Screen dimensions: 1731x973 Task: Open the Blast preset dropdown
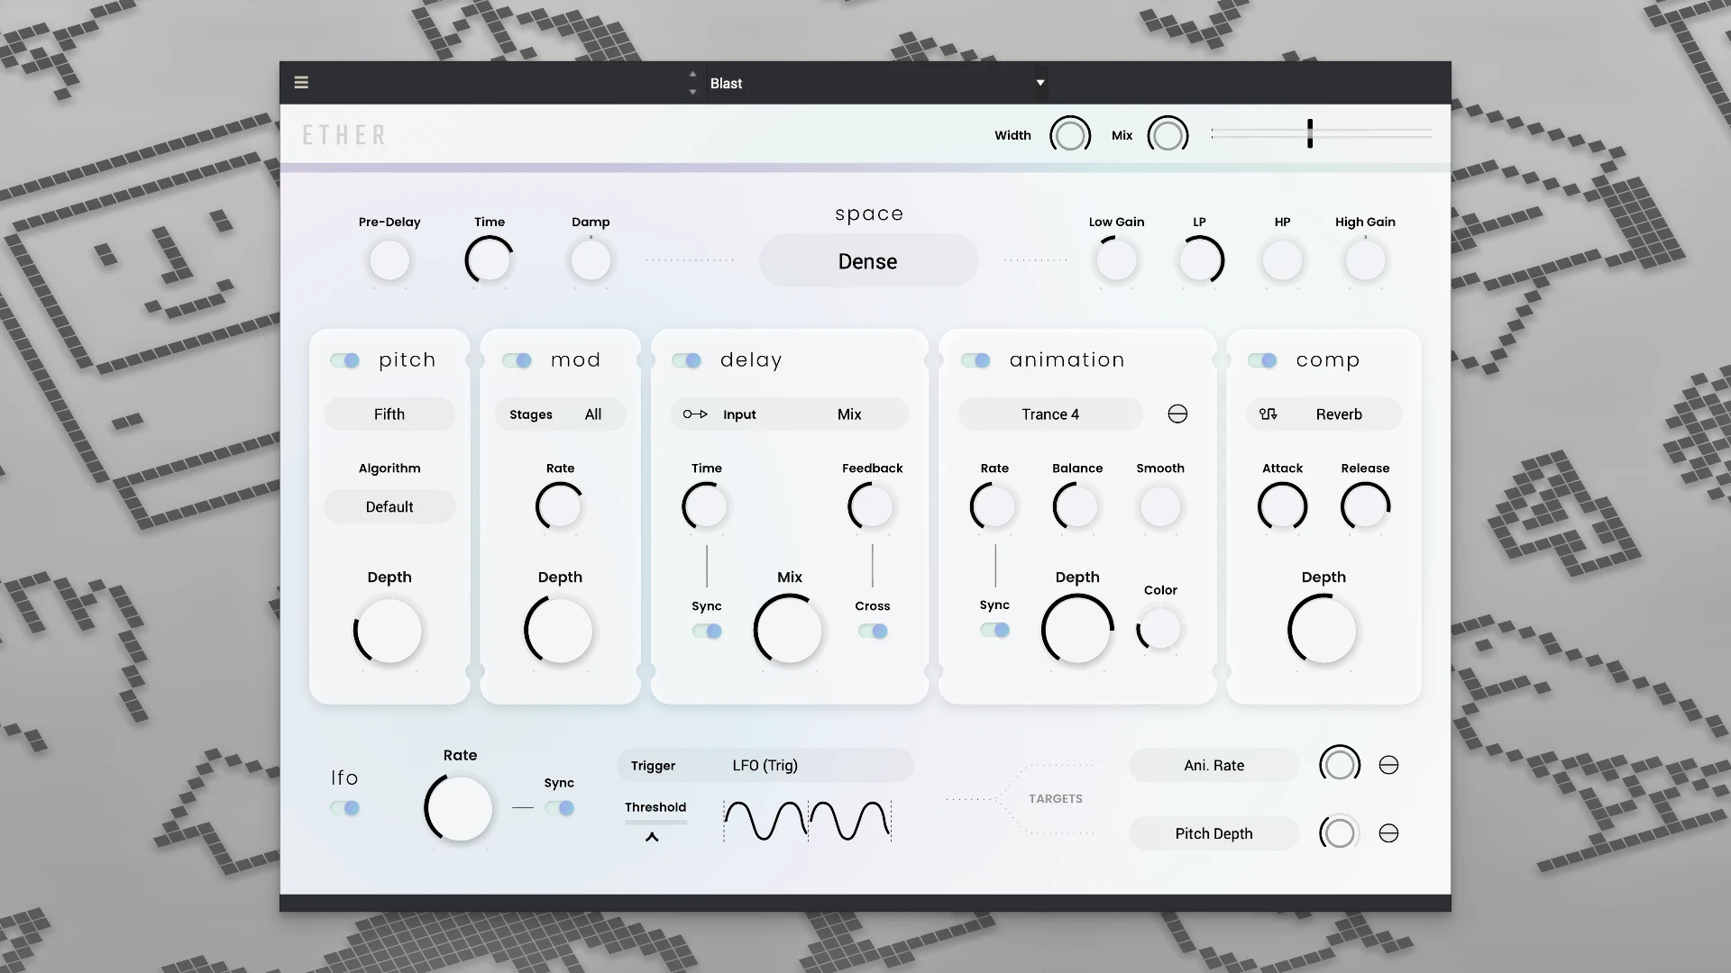coord(875,82)
